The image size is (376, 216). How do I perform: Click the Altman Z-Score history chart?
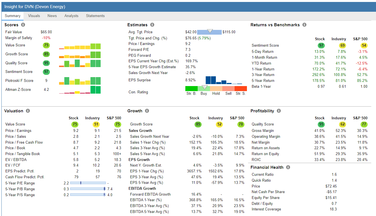(80, 90)
